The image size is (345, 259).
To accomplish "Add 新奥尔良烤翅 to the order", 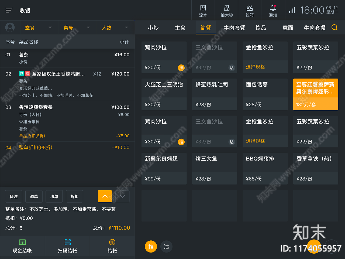I will coord(164,169).
